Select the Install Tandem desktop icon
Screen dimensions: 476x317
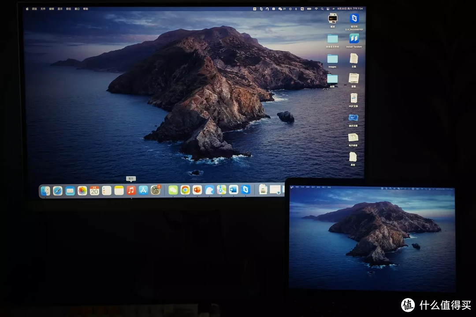tap(354, 41)
